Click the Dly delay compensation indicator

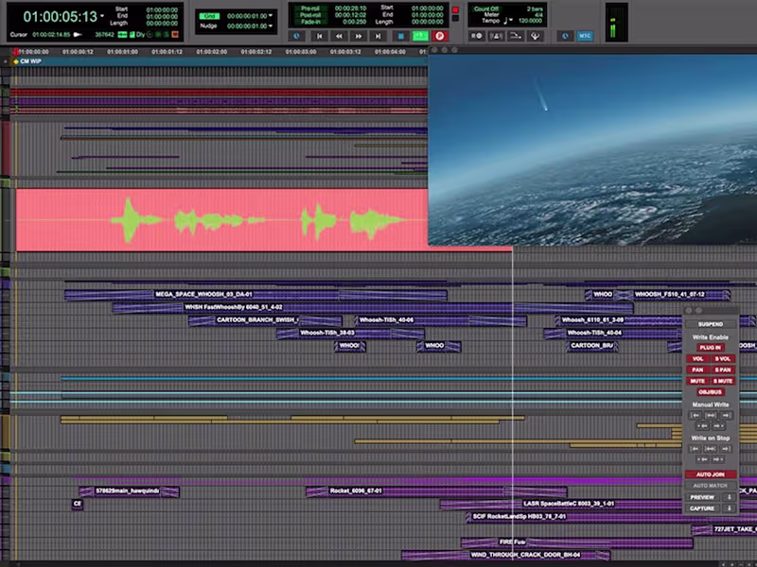tap(140, 35)
